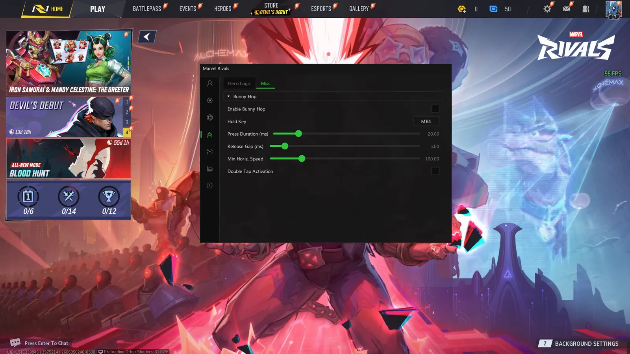Viewport: 630px width, 354px height.
Task: Click the Release Gap value 5.00
Action: pyautogui.click(x=435, y=146)
